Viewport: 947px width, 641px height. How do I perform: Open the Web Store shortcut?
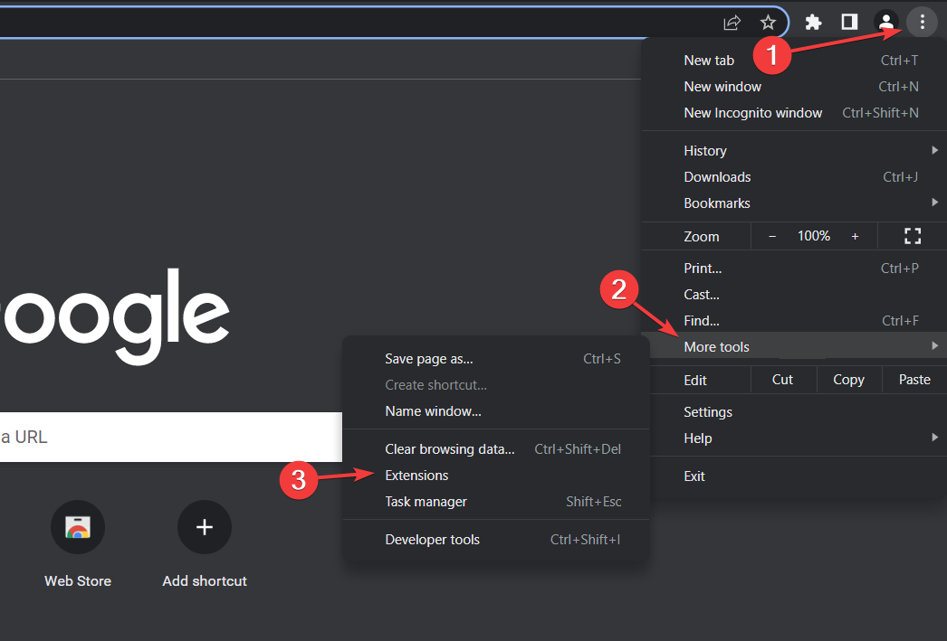[x=78, y=527]
